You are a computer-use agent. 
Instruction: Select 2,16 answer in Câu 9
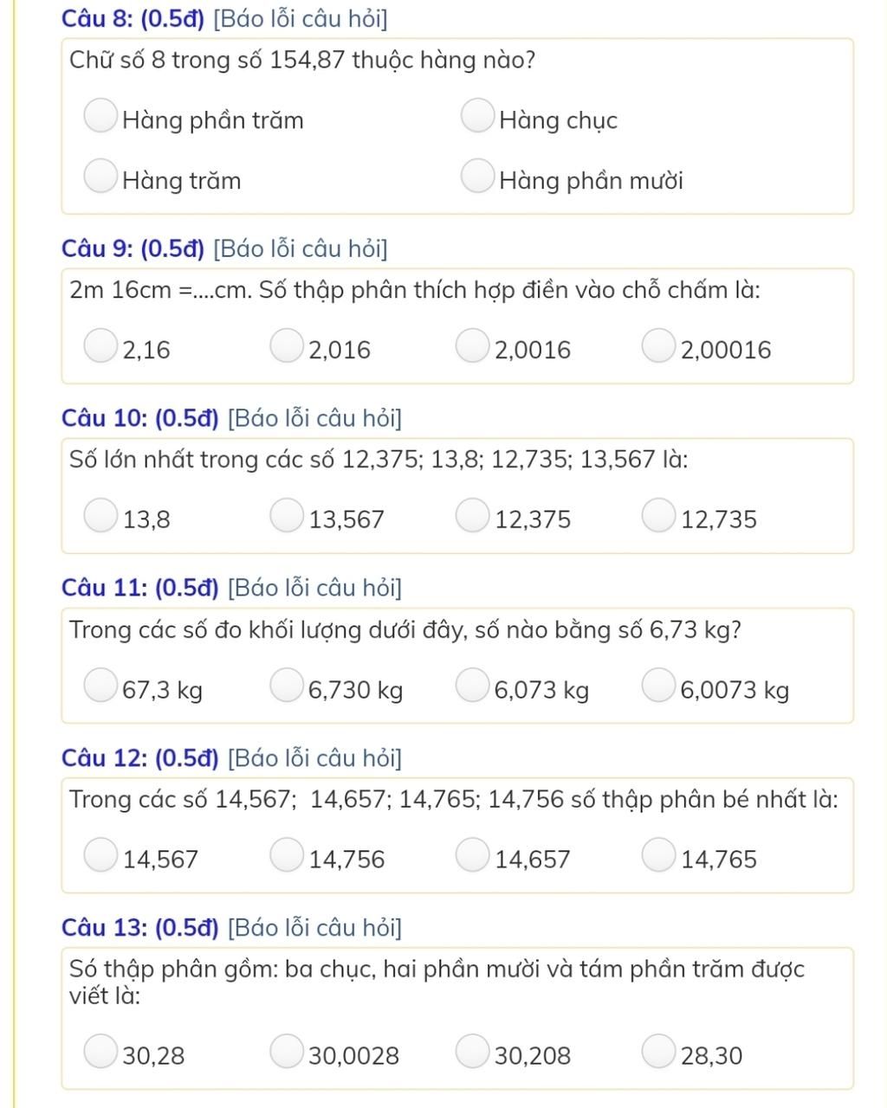point(101,345)
